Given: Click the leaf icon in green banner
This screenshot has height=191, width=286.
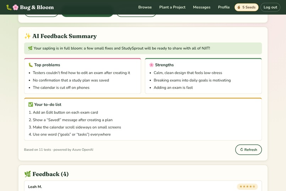Looking at the screenshot, I should pyautogui.click(x=30, y=48).
